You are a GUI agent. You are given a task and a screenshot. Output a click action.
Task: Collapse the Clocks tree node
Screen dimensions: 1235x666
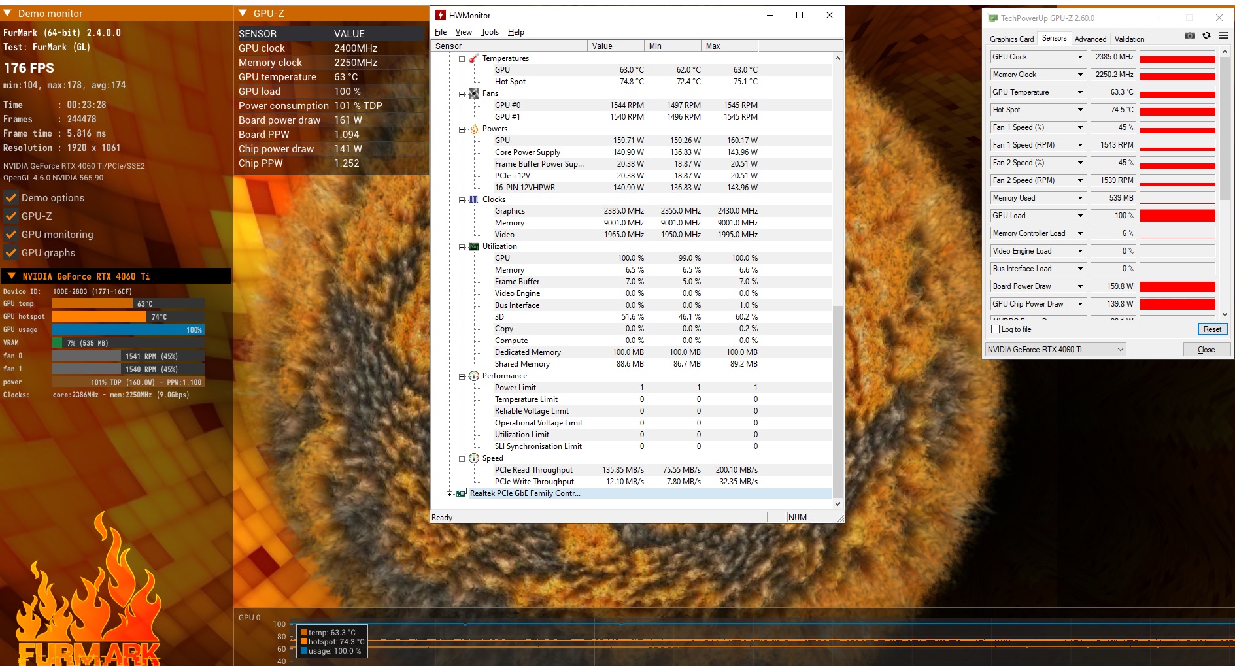tap(462, 199)
